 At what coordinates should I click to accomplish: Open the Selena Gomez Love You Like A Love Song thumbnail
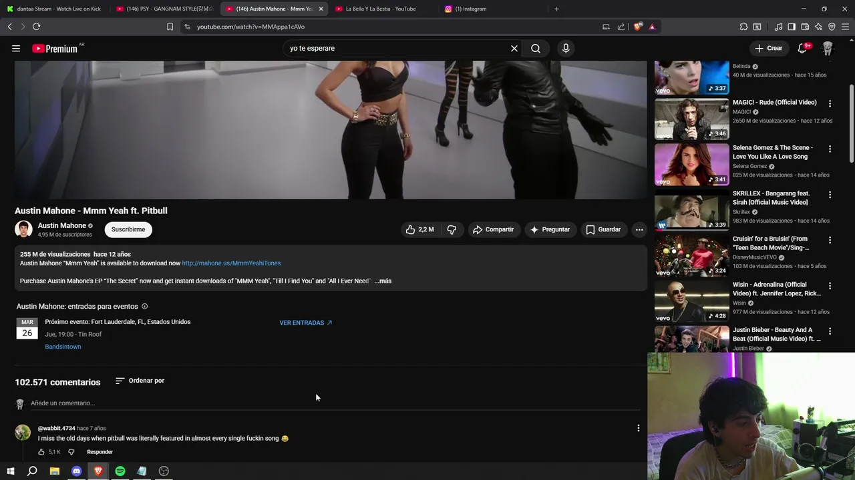tap(691, 165)
